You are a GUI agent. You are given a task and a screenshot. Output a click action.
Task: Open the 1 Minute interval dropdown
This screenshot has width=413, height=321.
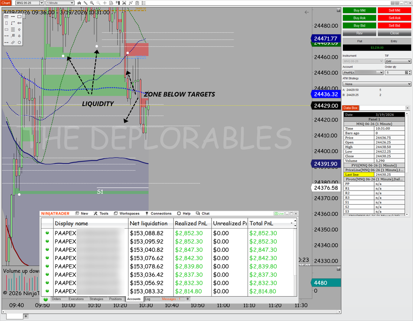click(60, 3)
